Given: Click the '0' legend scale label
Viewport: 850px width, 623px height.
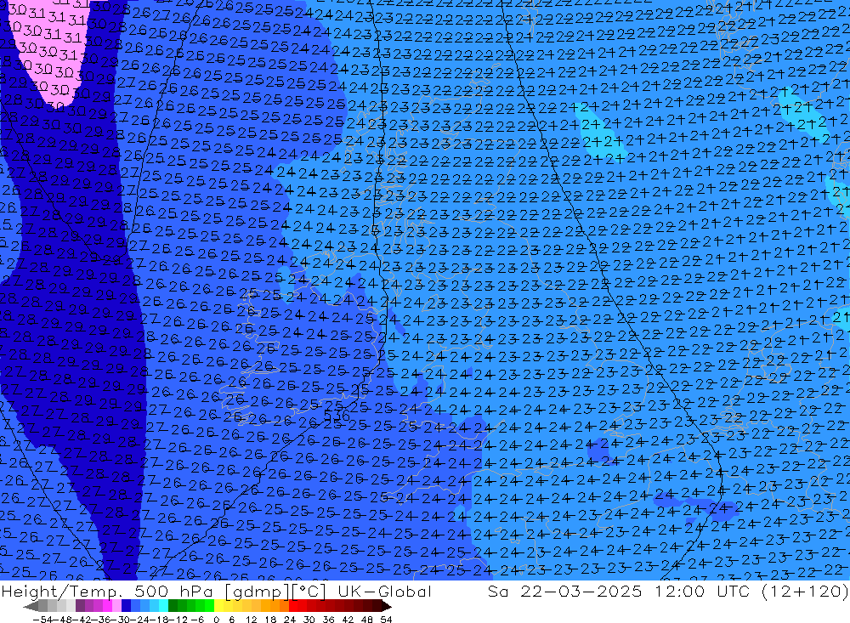Looking at the screenshot, I should (216, 620).
